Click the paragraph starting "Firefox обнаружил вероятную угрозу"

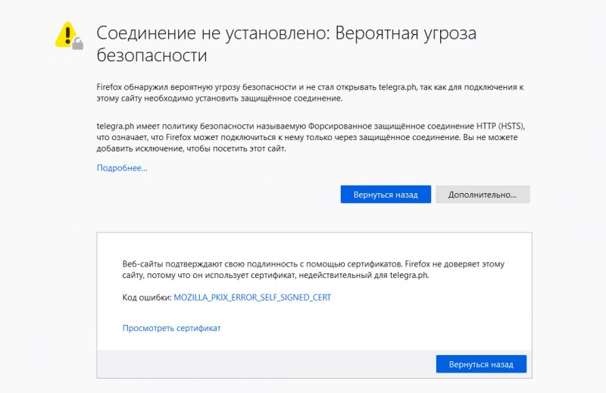[x=310, y=92]
